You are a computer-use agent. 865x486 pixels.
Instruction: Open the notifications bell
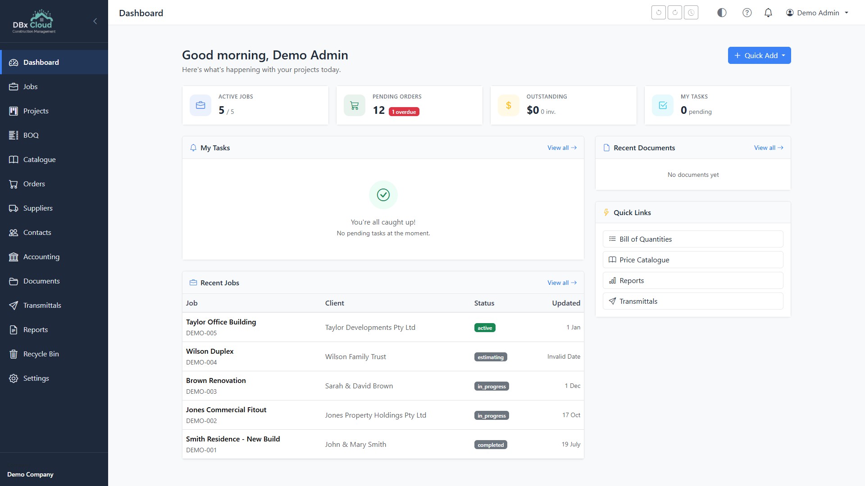[768, 13]
